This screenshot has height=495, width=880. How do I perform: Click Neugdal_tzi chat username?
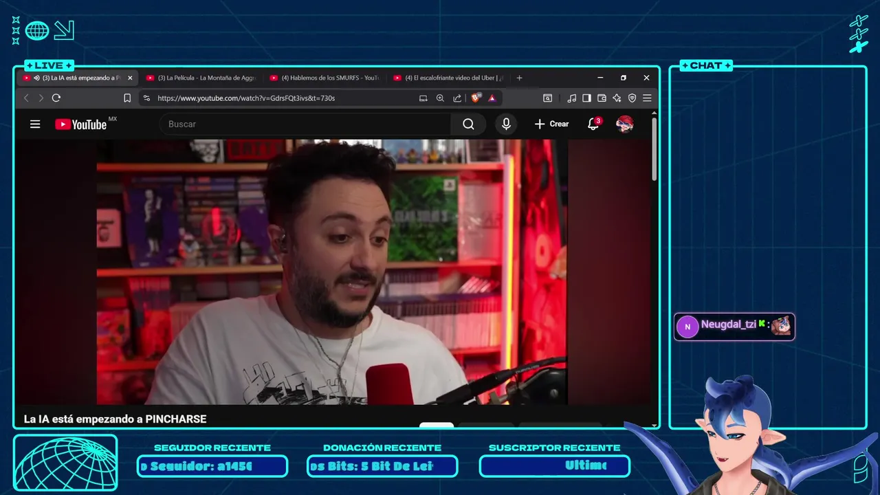(x=728, y=324)
